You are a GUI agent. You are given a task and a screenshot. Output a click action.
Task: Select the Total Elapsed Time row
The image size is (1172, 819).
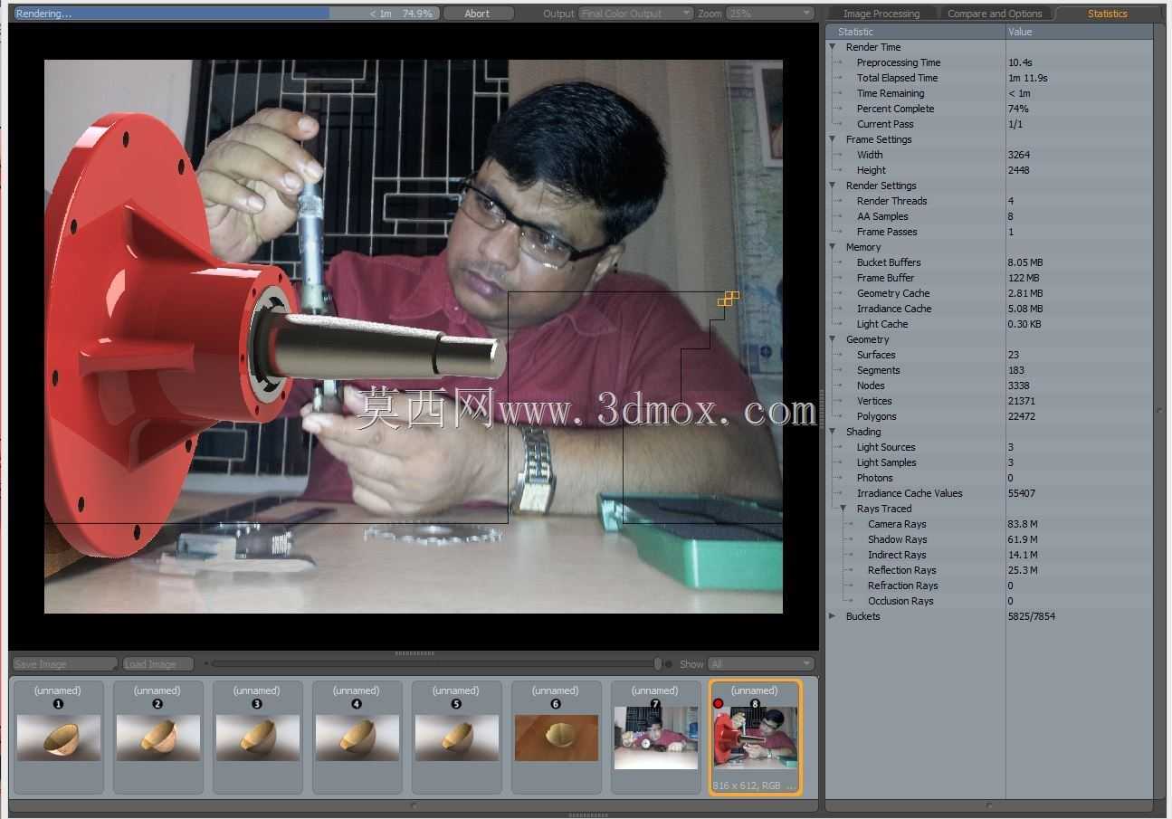[x=990, y=78]
